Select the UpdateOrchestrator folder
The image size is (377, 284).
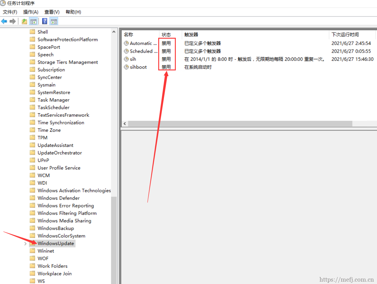tap(60, 153)
